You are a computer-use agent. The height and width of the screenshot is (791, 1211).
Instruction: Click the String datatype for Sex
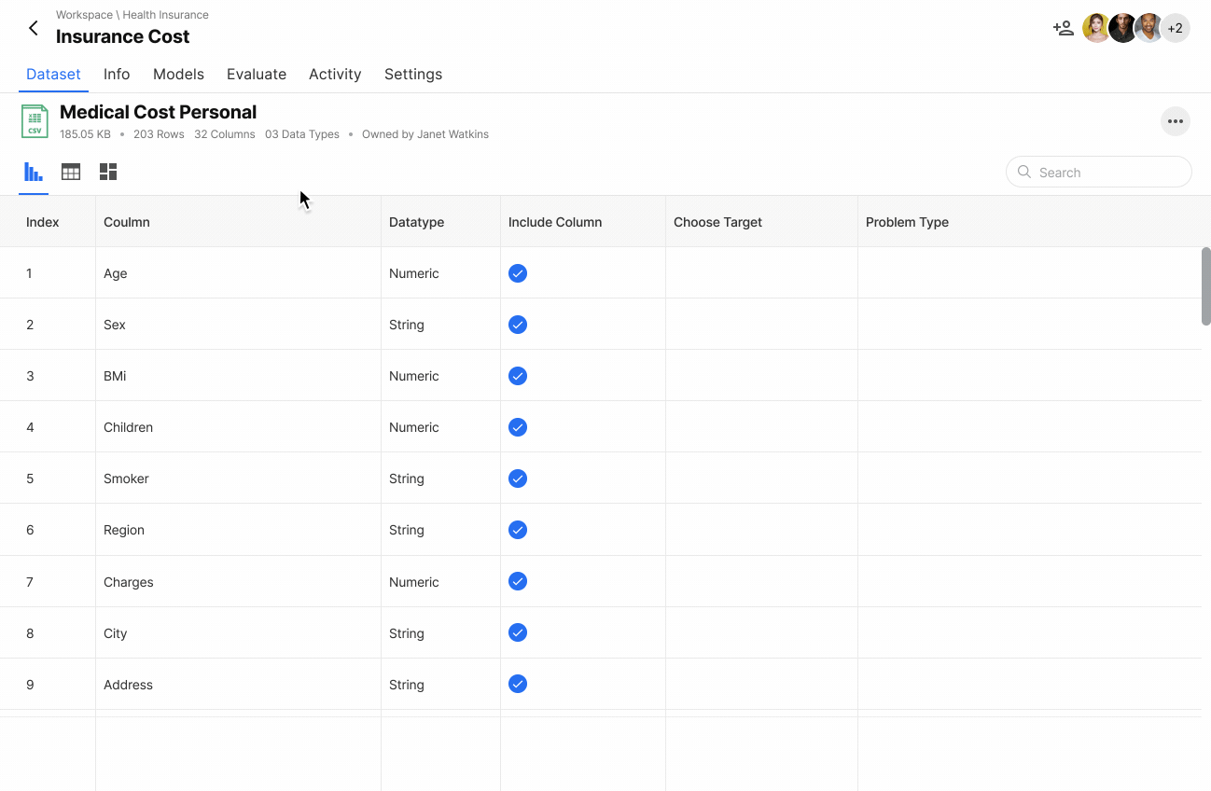[x=407, y=325]
